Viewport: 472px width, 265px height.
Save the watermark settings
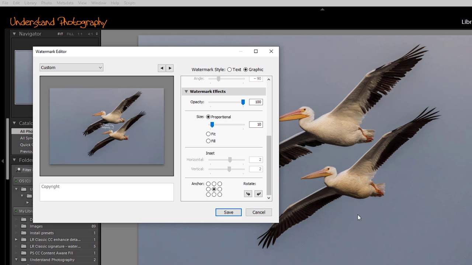coord(229,212)
